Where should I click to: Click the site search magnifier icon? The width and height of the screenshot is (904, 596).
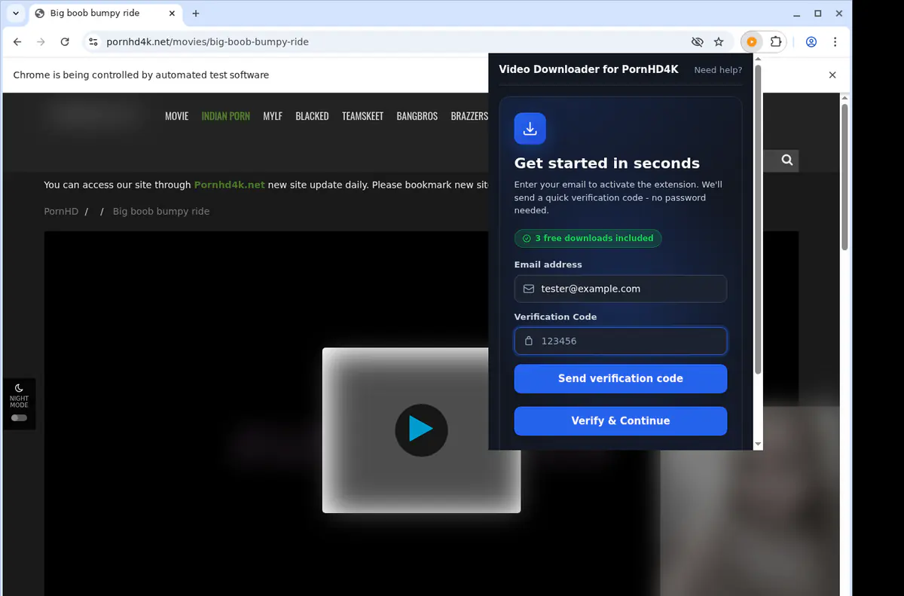click(x=787, y=160)
